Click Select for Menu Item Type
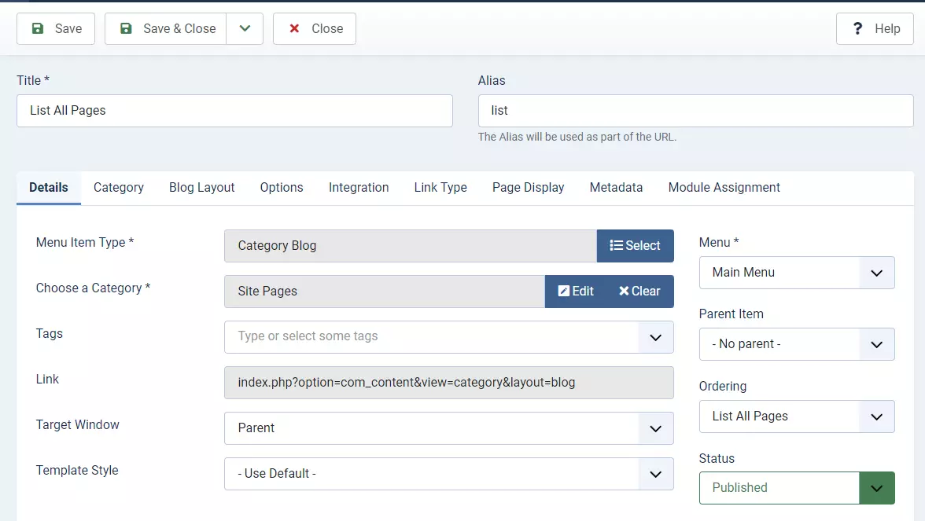 (x=636, y=246)
